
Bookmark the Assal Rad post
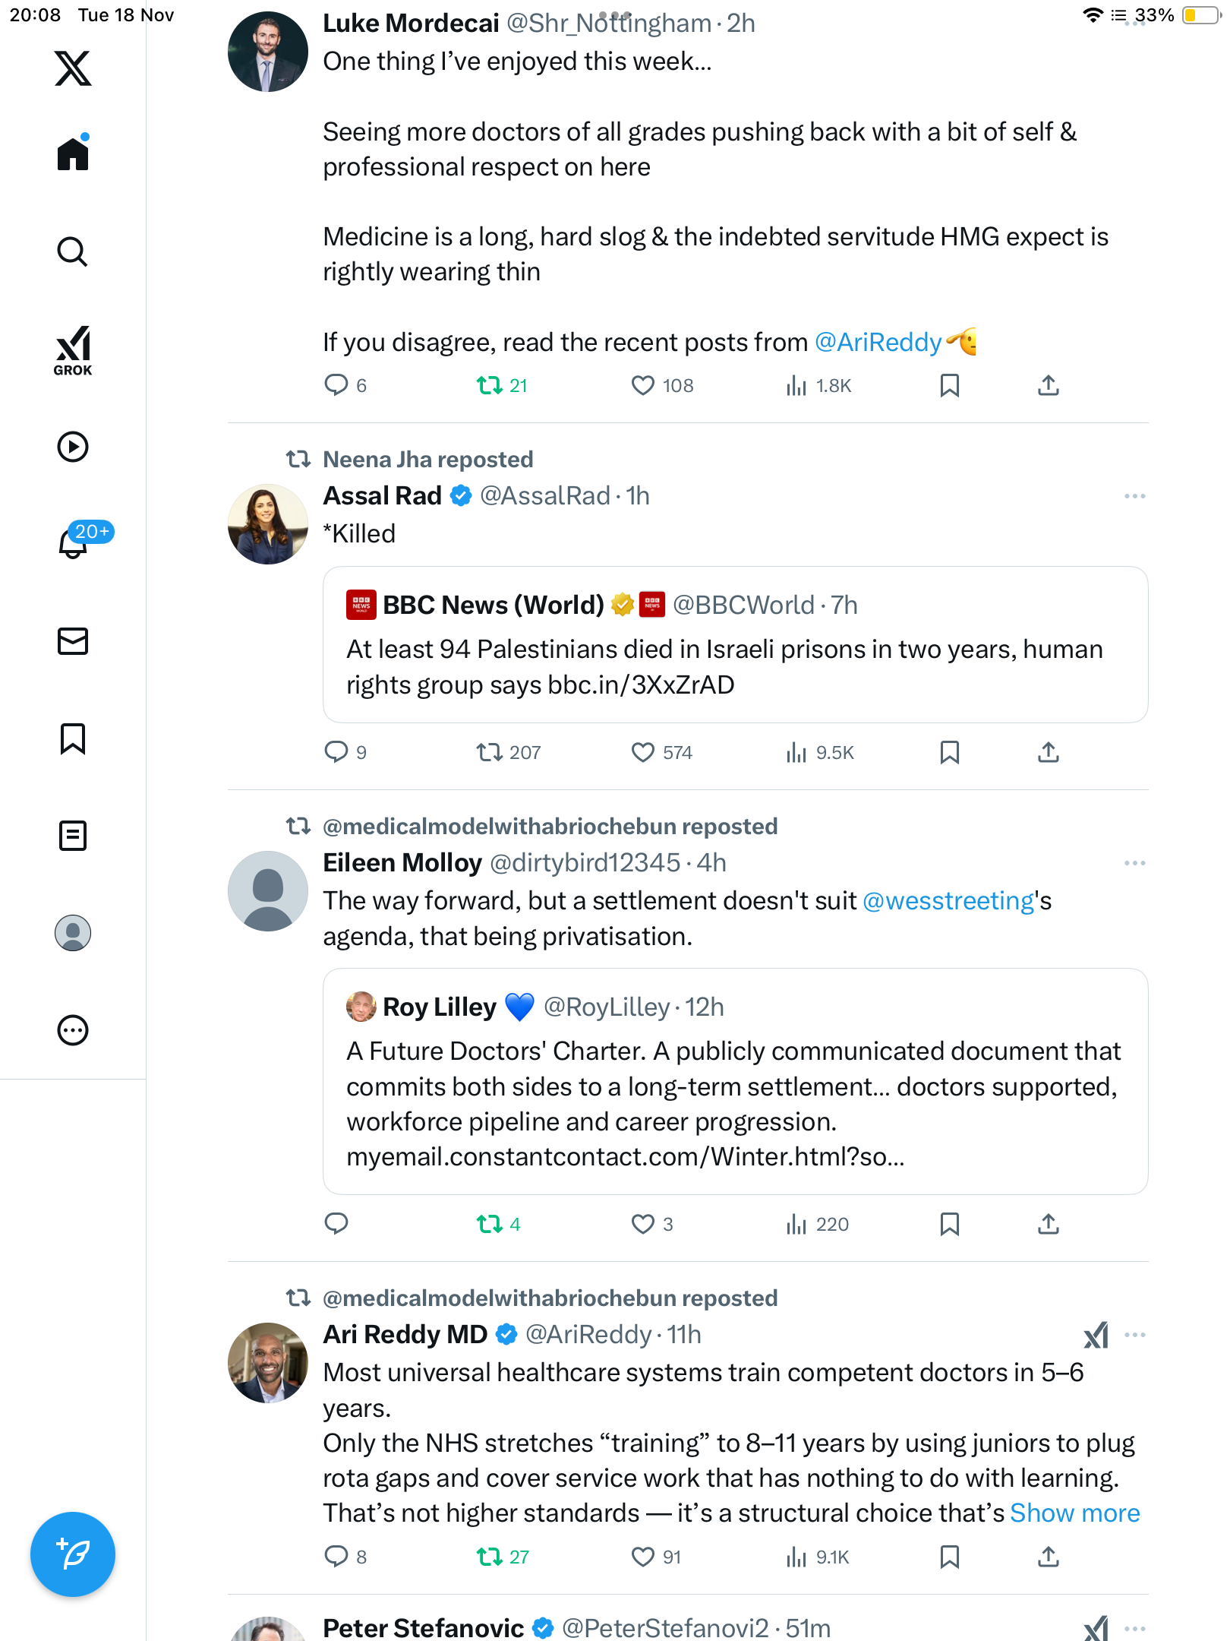(x=949, y=753)
